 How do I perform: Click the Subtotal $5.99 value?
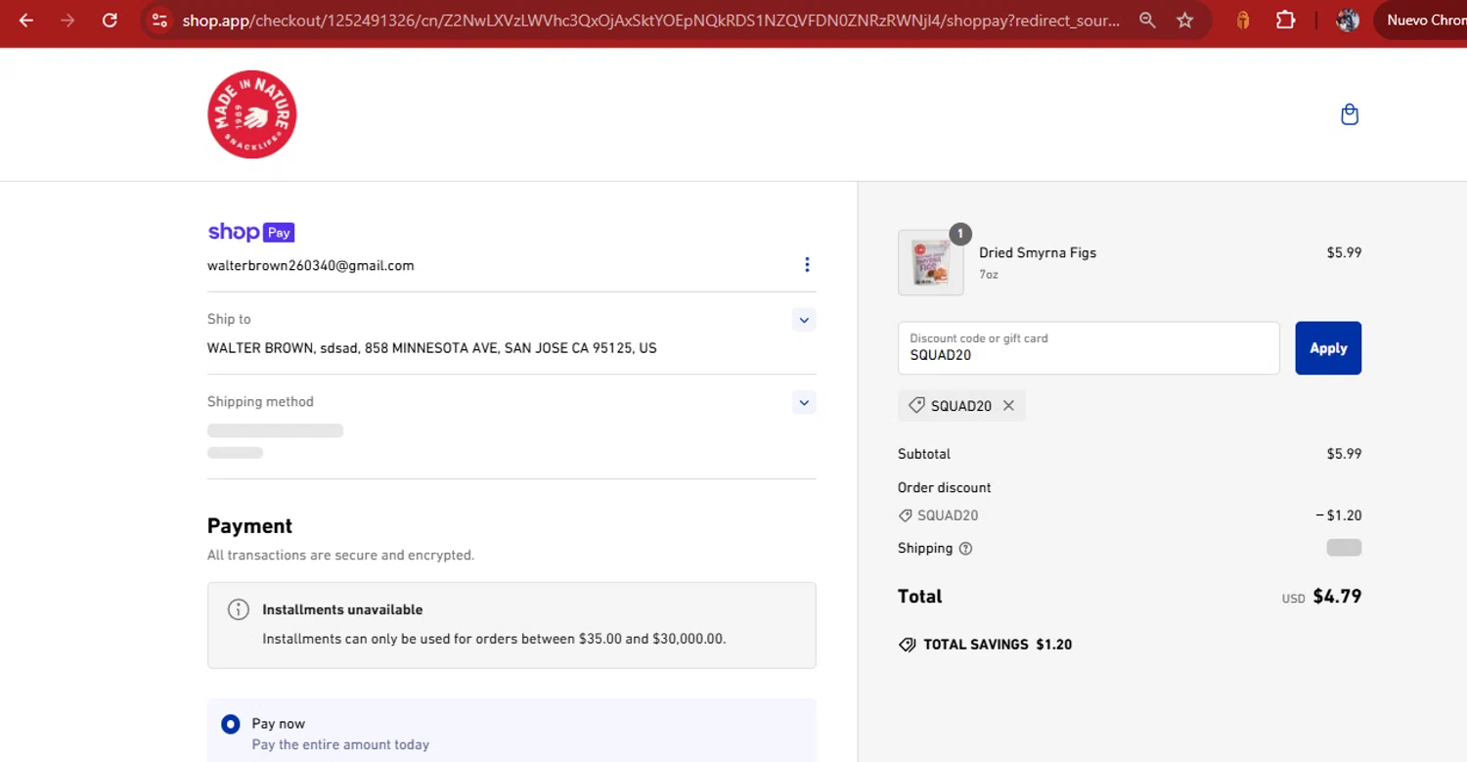(1344, 454)
